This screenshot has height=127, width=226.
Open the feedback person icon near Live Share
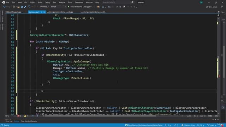[x=222, y=7]
